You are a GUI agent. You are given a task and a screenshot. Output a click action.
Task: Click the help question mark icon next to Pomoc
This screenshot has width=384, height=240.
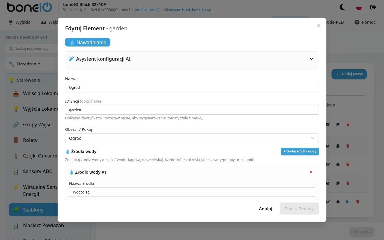point(357,22)
